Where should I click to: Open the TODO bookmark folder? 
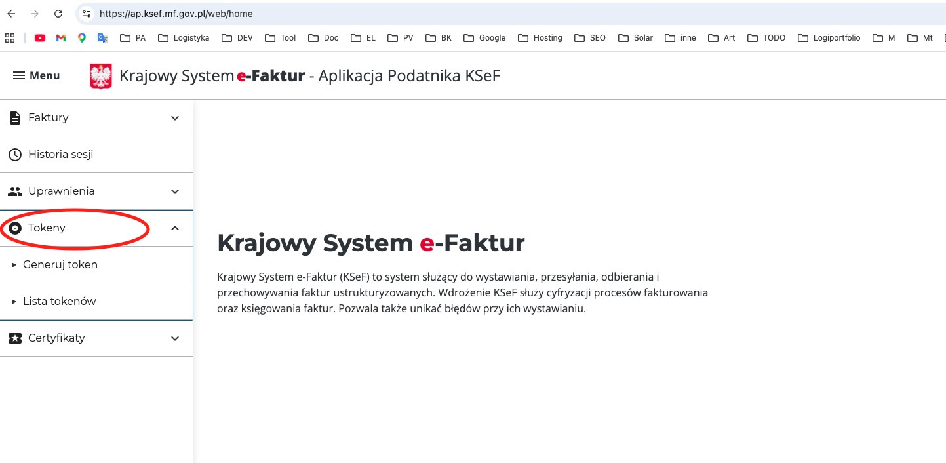(x=766, y=38)
